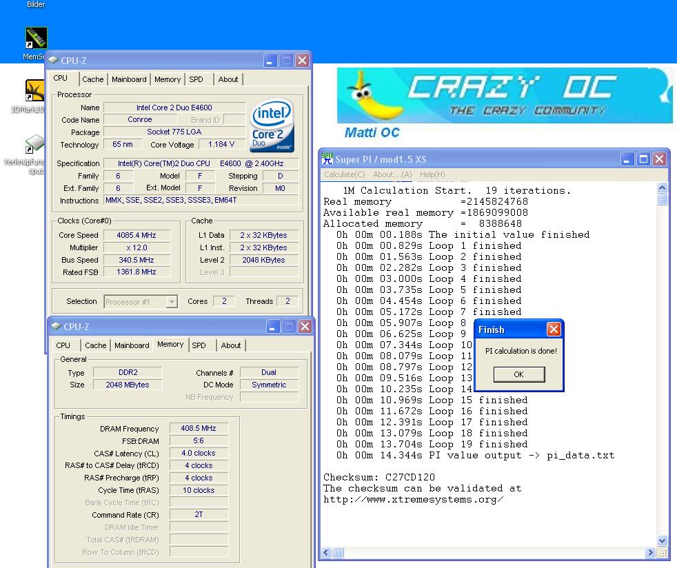Open the Cache tab in lower CPU-Z
Image resolution: width=677 pixels, height=568 pixels.
pyautogui.click(x=95, y=345)
